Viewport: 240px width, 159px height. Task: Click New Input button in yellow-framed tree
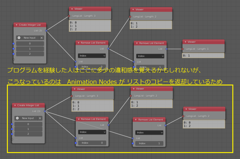click(26, 118)
